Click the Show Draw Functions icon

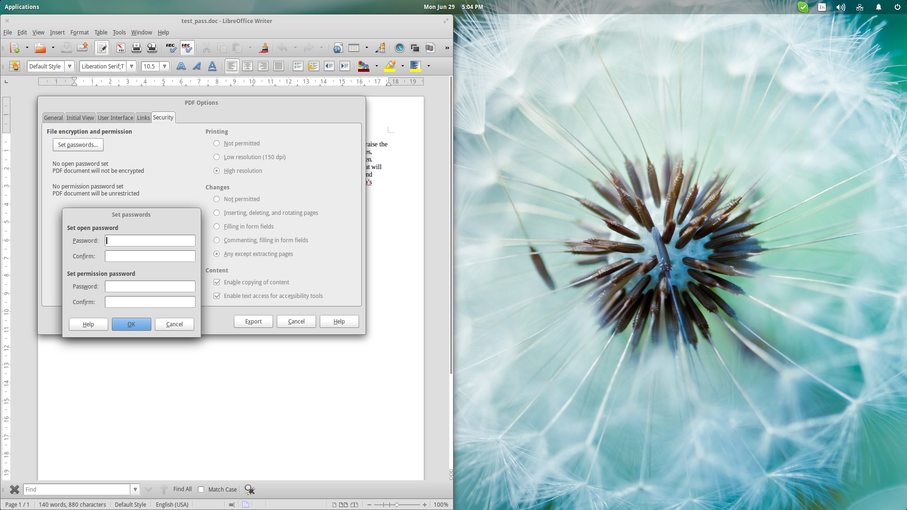[x=380, y=48]
